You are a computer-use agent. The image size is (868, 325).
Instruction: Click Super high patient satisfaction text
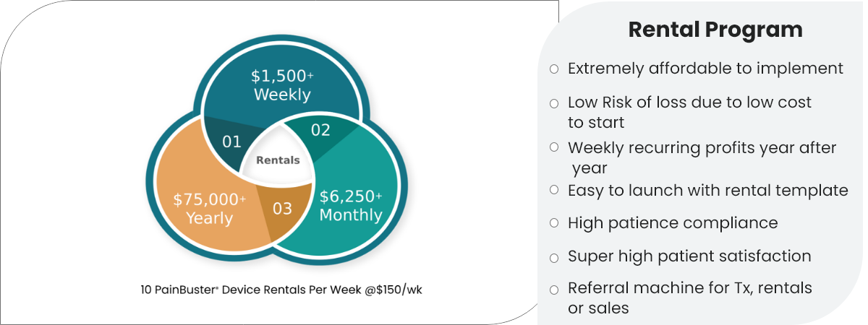tap(689, 256)
